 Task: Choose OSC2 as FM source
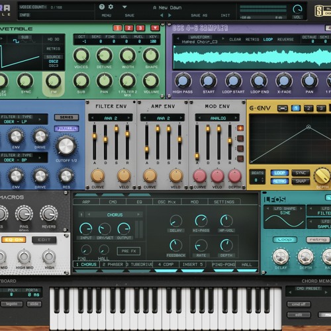pos(54,62)
